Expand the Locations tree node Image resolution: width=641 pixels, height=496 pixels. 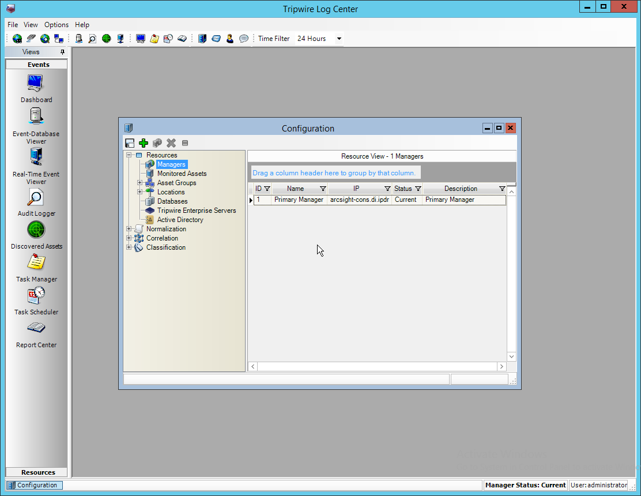(140, 192)
